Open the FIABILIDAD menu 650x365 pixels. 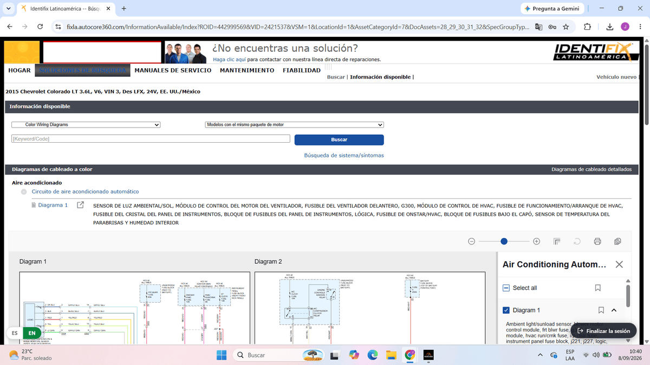point(302,70)
